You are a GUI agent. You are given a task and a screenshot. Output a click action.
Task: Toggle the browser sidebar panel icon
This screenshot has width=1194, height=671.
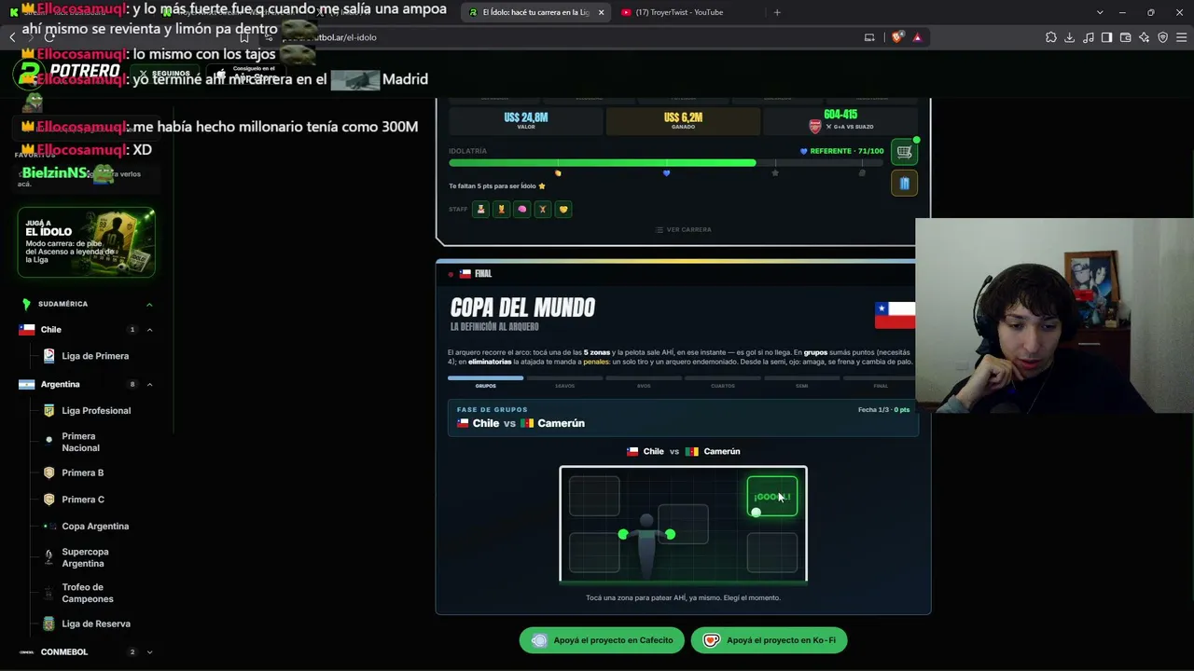tap(1107, 37)
